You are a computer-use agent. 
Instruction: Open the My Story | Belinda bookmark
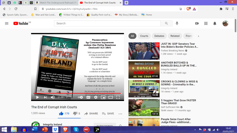[127, 15]
